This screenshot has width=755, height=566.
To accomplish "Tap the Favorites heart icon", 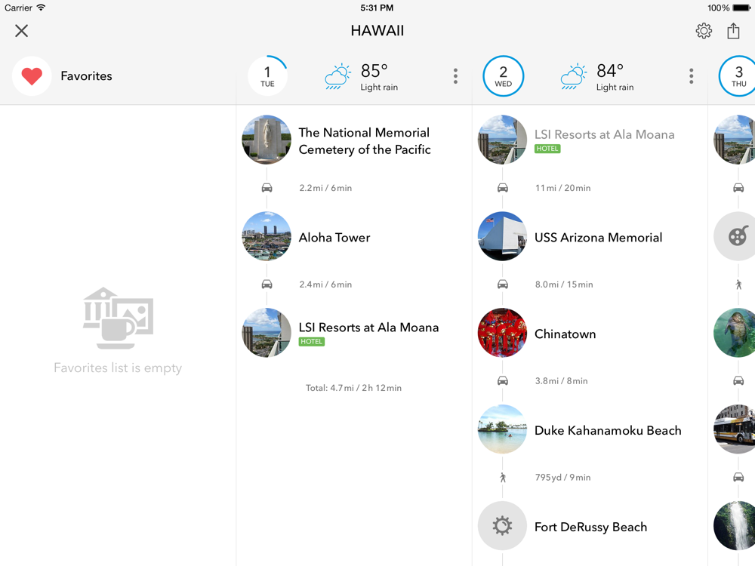I will (x=32, y=76).
